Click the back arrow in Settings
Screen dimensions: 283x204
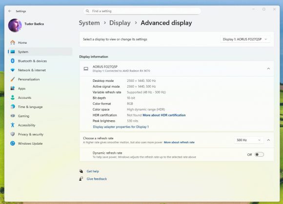pyautogui.click(x=10, y=11)
